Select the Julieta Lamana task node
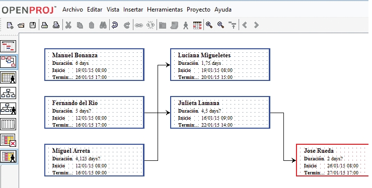372x188 pixels. 220,113
